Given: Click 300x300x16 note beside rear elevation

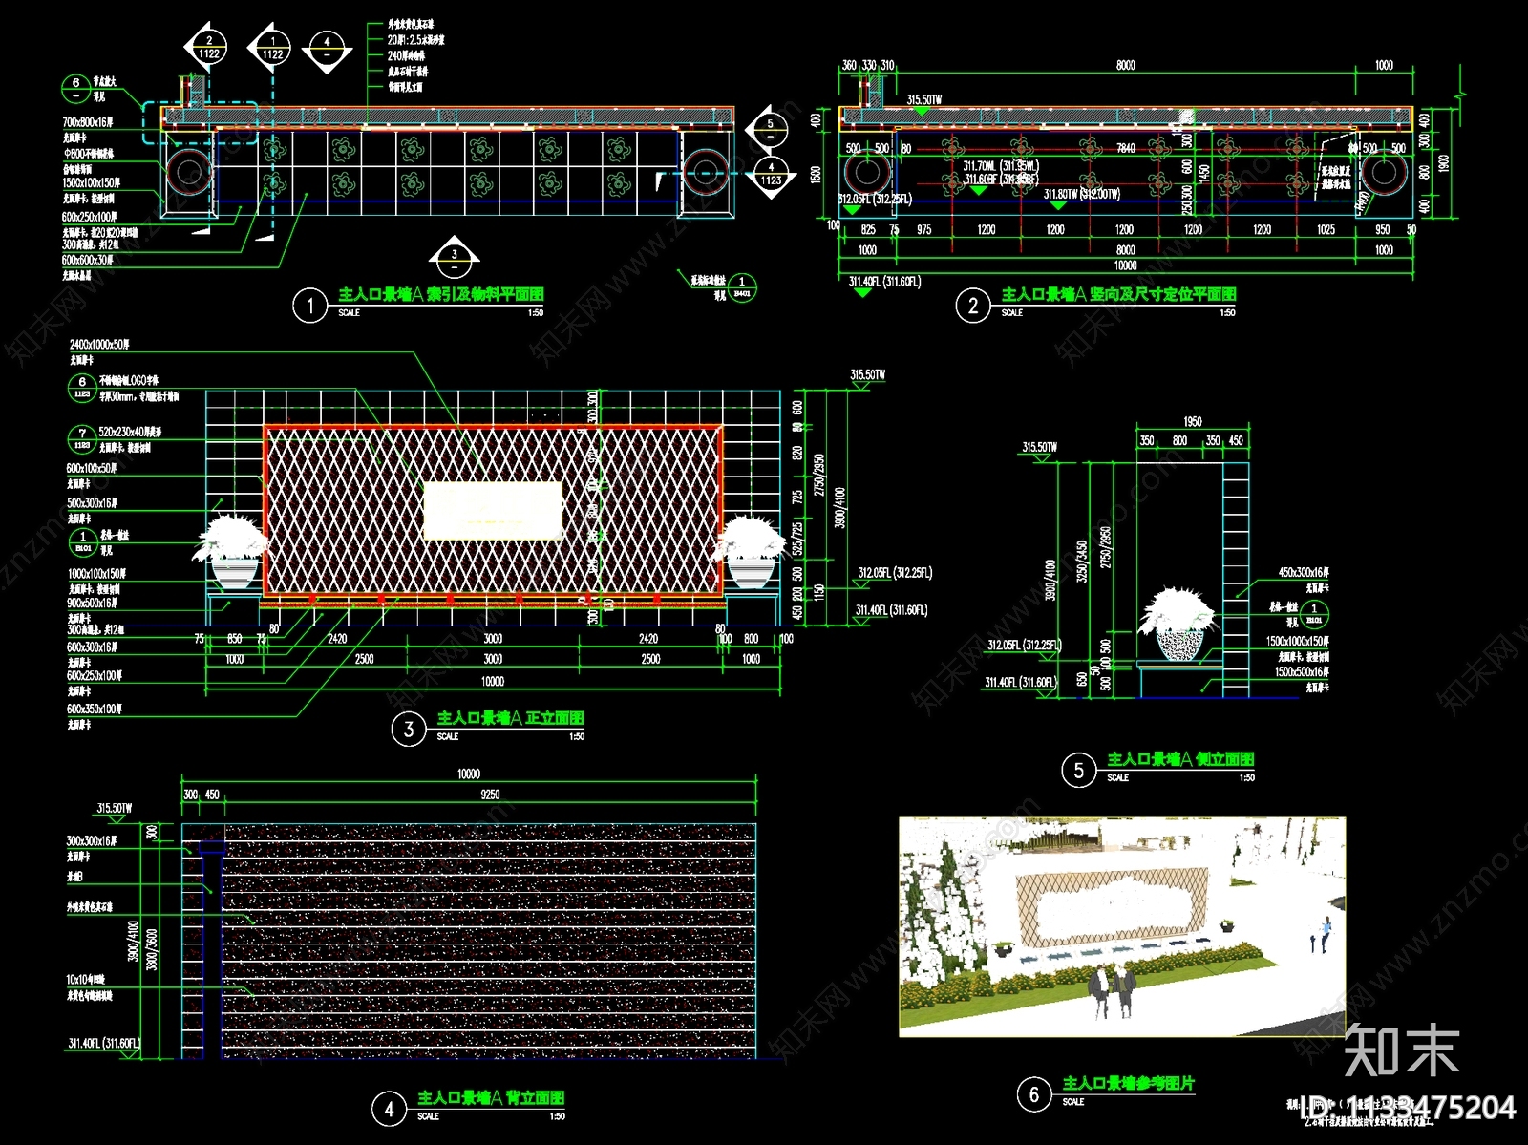Looking at the screenshot, I should tap(92, 841).
